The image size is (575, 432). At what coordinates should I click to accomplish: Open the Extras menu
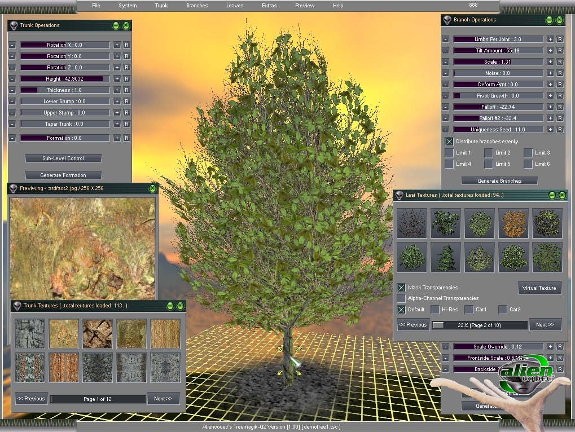pyautogui.click(x=269, y=6)
